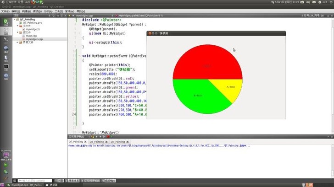Open Help mode in the left sidebar
334x187 pixels.
click(6, 76)
